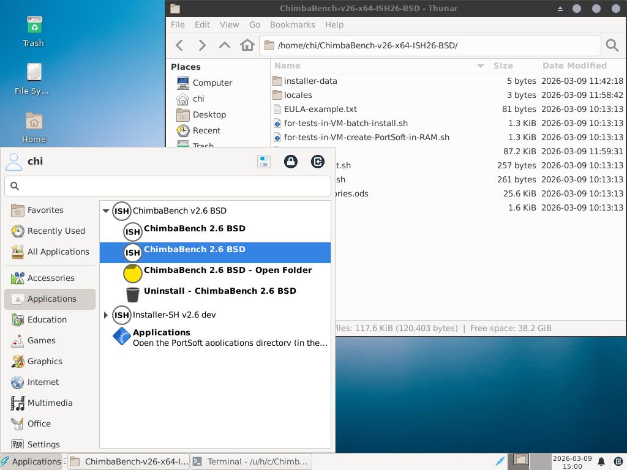This screenshot has width=627, height=470.
Task: Select All Applications category
Action: (x=50, y=252)
